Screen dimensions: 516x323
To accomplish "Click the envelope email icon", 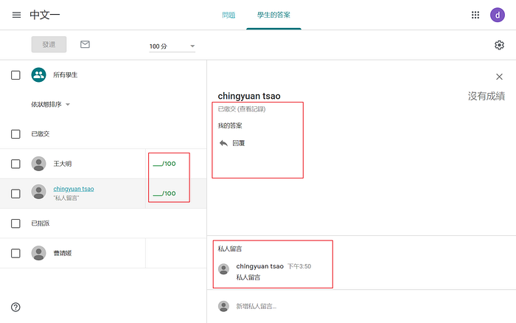I will [85, 44].
